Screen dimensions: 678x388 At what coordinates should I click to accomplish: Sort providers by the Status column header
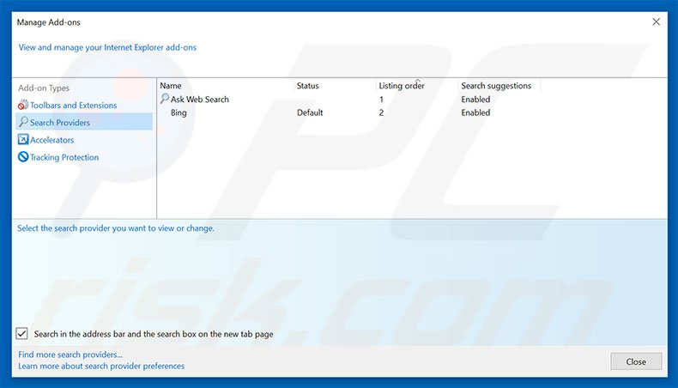pyautogui.click(x=307, y=86)
